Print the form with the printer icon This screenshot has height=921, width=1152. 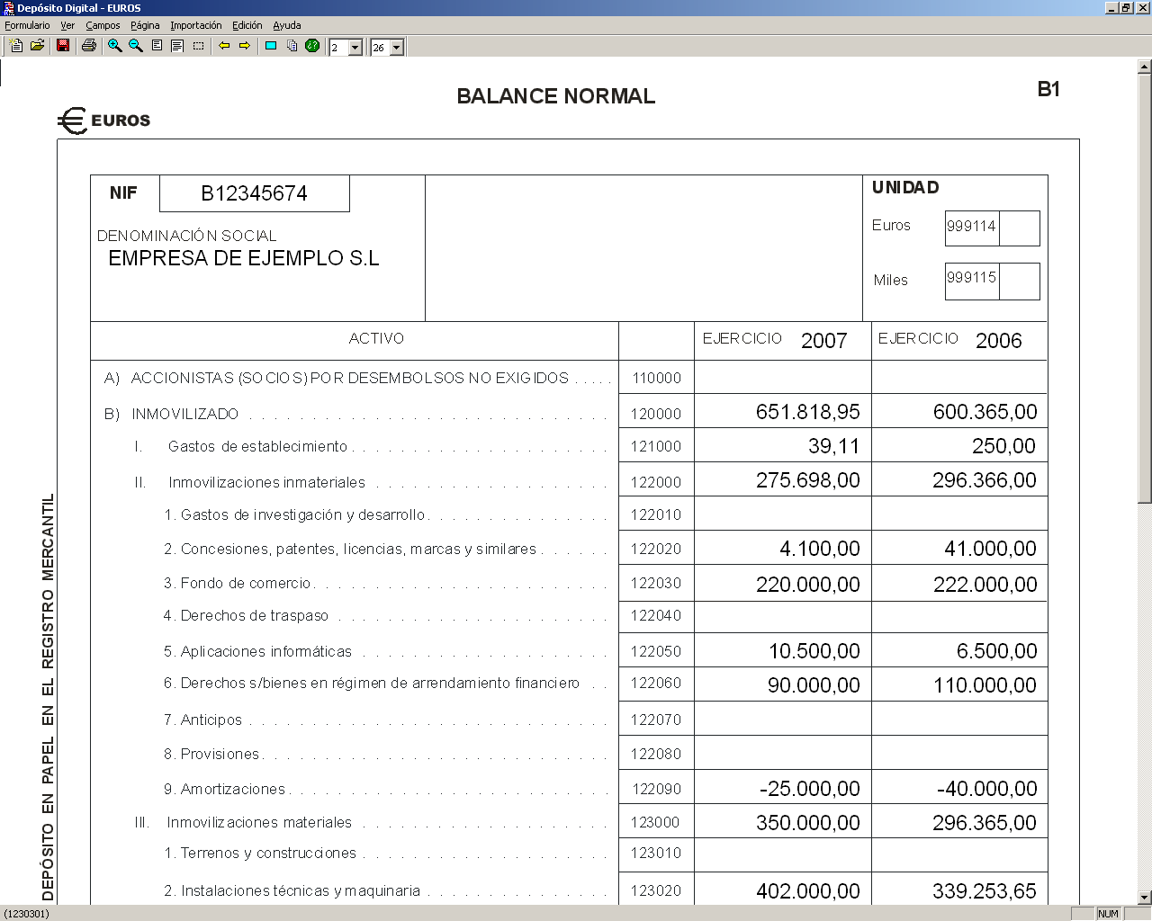pyautogui.click(x=88, y=46)
